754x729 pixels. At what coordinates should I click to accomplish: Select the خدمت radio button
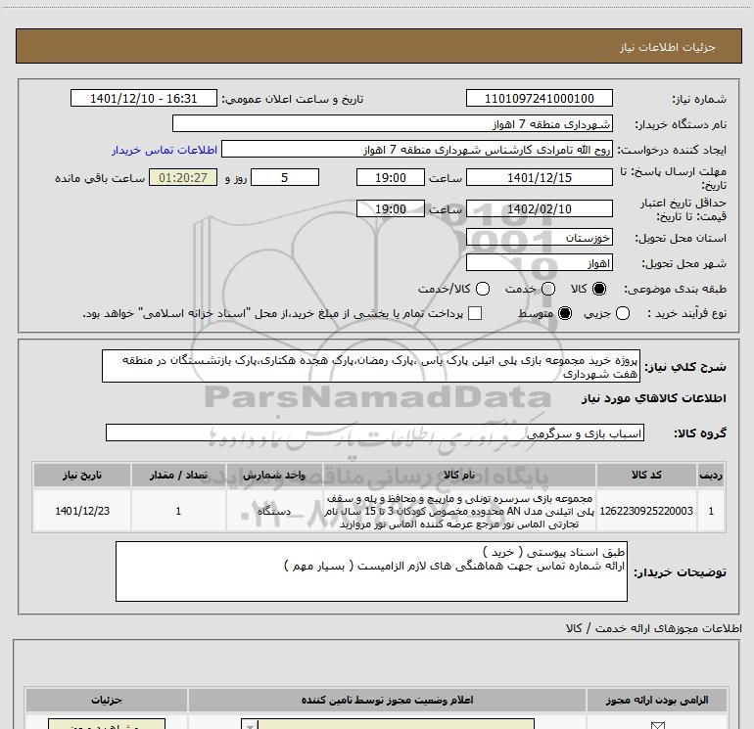tap(548, 289)
